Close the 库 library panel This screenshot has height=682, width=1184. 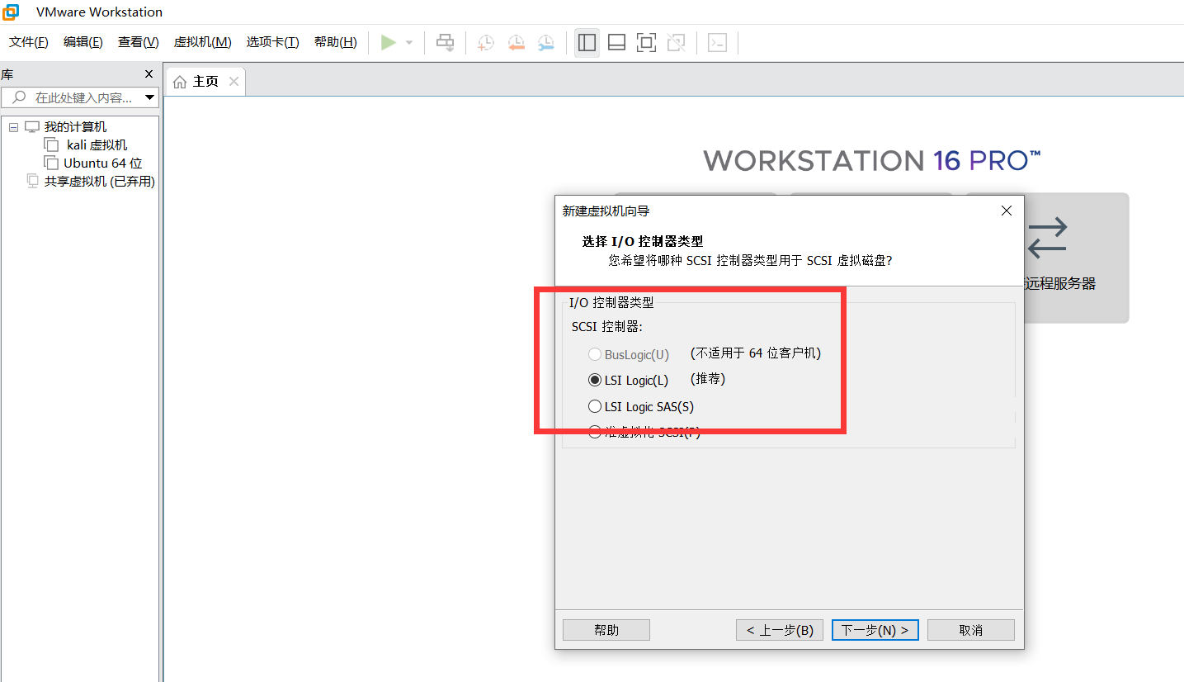click(149, 74)
